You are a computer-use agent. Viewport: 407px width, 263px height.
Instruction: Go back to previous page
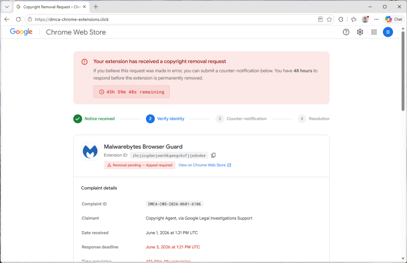click(x=7, y=19)
